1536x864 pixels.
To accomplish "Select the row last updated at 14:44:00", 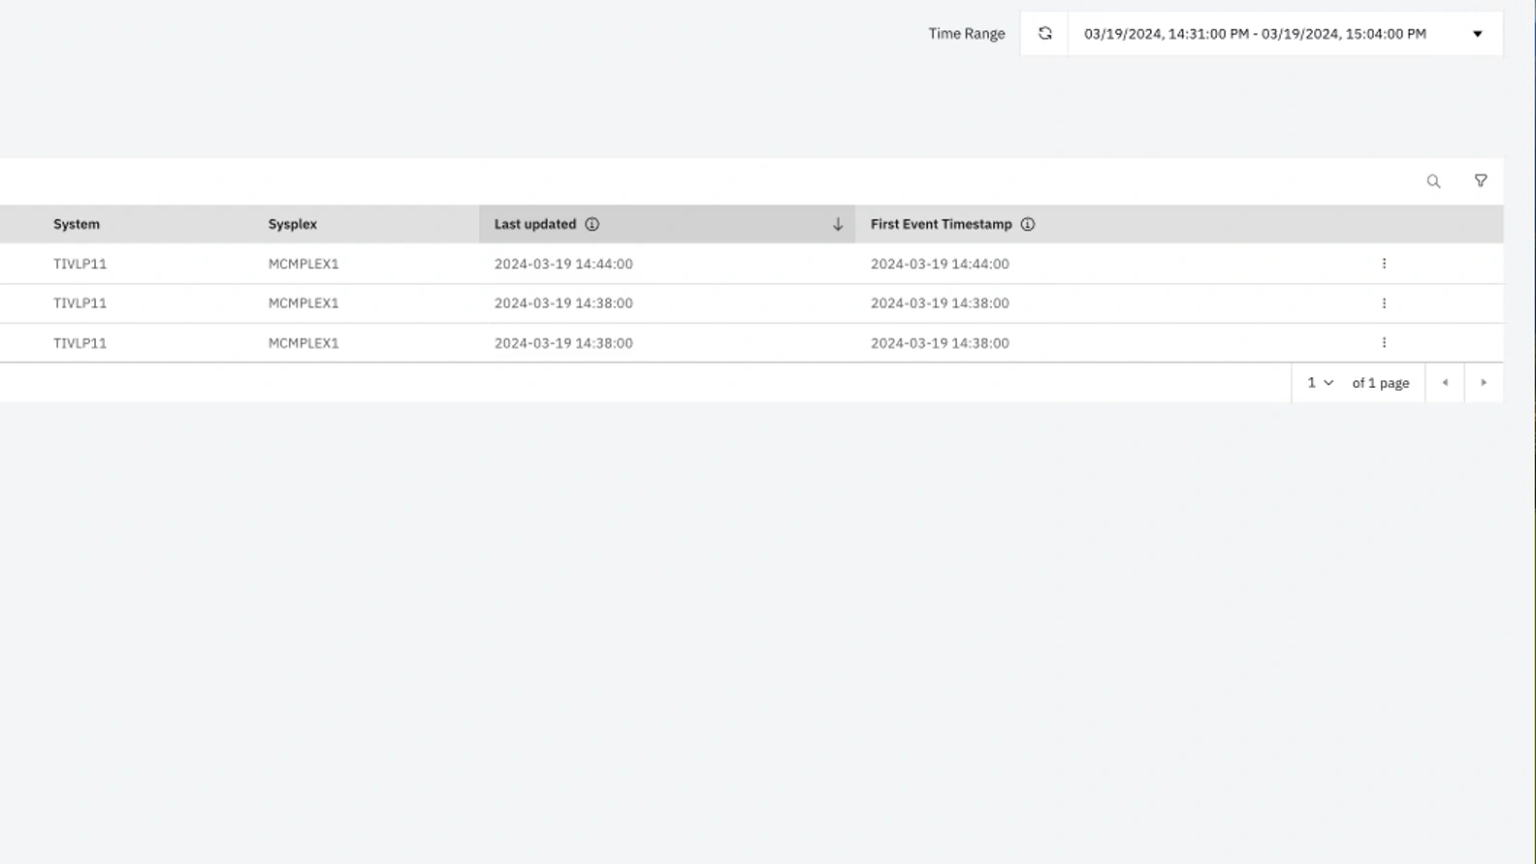I will tap(563, 264).
